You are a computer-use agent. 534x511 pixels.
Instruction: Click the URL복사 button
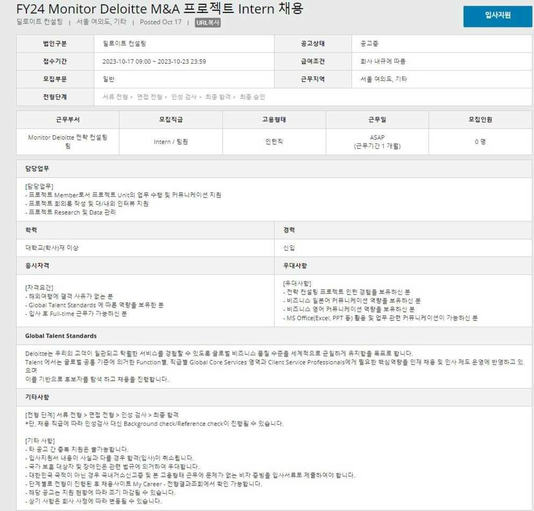pos(208,22)
